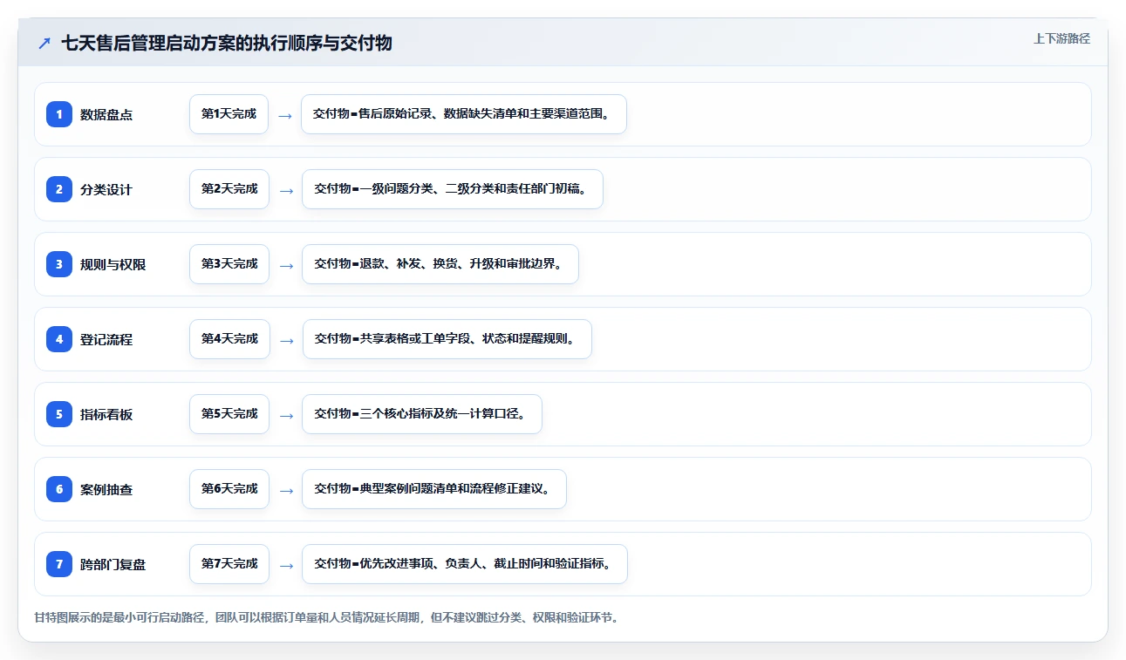
Task: Select the 第7天完成 pill
Action: tap(229, 564)
